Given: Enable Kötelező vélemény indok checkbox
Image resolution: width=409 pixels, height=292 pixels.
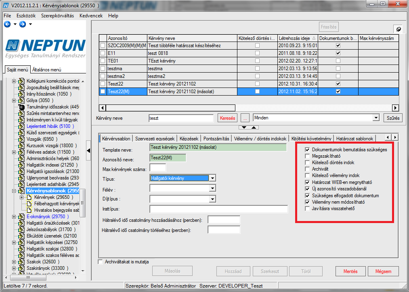Looking at the screenshot, I should 307,175.
